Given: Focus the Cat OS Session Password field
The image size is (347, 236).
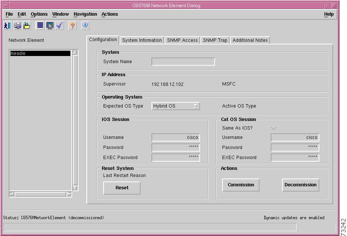Looking at the screenshot, I should tap(295, 147).
